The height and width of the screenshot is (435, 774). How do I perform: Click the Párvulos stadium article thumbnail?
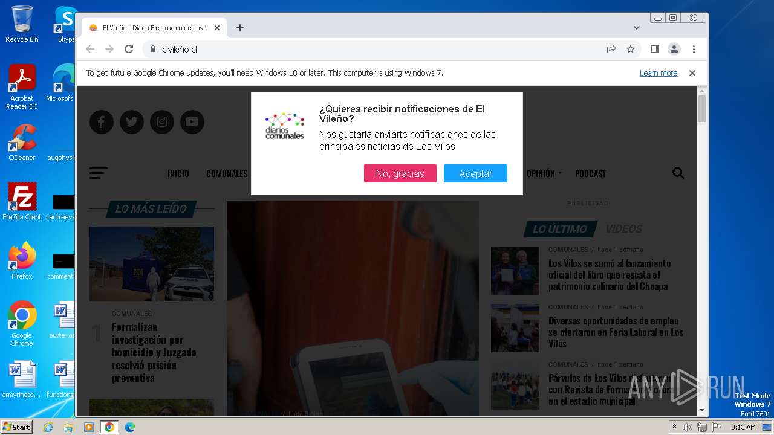(515, 385)
